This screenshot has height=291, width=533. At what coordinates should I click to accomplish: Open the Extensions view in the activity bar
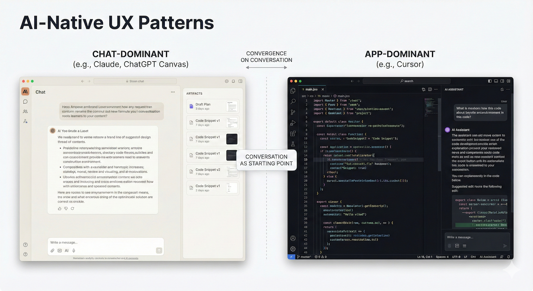point(293,133)
